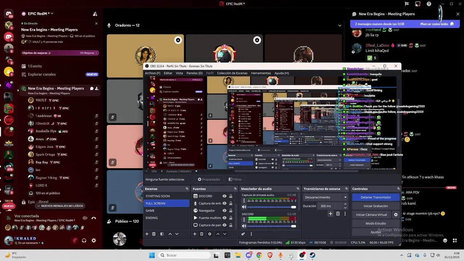Adjust Captura de entrada audio volume slider
Viewport: 464px width, 261px height.
(272, 207)
